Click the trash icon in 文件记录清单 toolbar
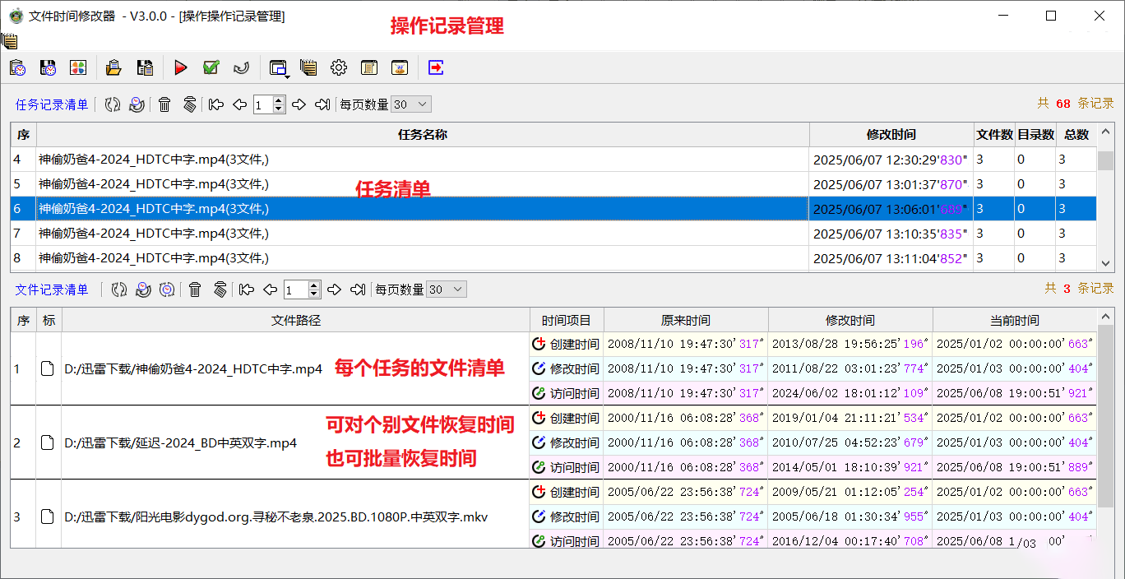The width and height of the screenshot is (1125, 579). [195, 289]
